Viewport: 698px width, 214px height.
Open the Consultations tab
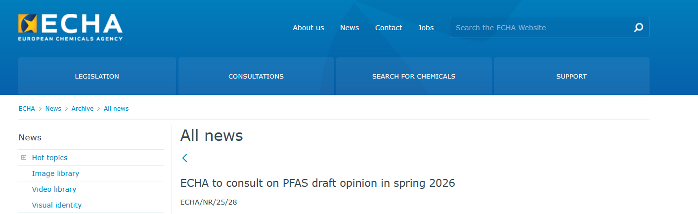point(256,76)
